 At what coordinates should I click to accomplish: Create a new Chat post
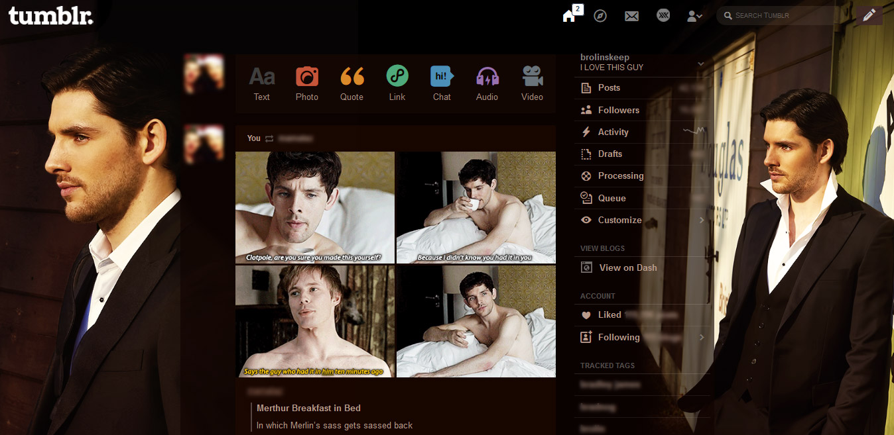(x=442, y=83)
